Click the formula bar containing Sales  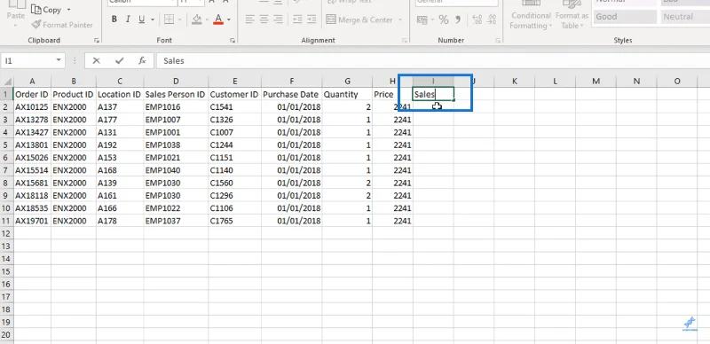pyautogui.click(x=433, y=60)
